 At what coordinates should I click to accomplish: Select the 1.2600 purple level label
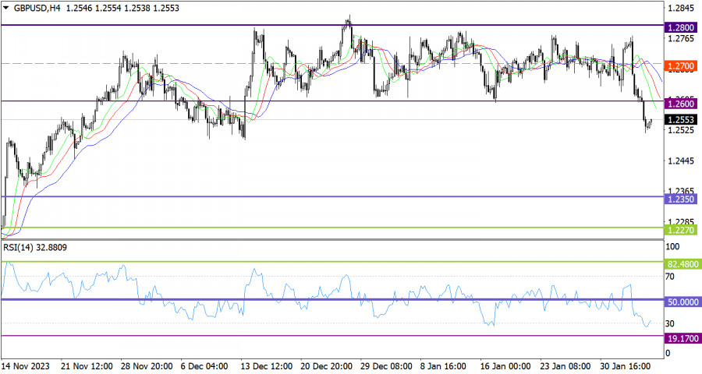[x=681, y=104]
